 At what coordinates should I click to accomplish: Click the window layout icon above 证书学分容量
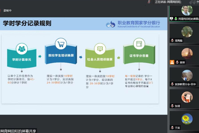(139, 44)
